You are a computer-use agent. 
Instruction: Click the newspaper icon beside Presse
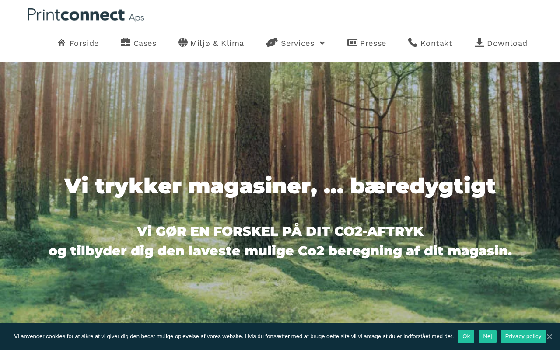tap(352, 42)
